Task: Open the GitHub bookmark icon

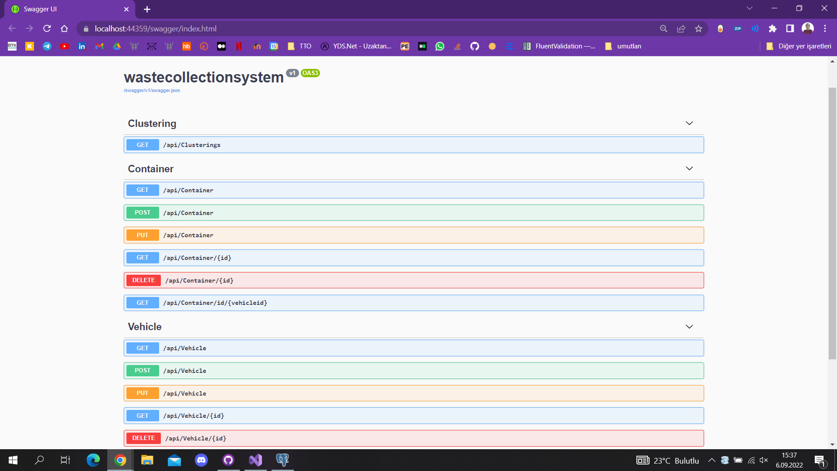Action: tap(474, 46)
